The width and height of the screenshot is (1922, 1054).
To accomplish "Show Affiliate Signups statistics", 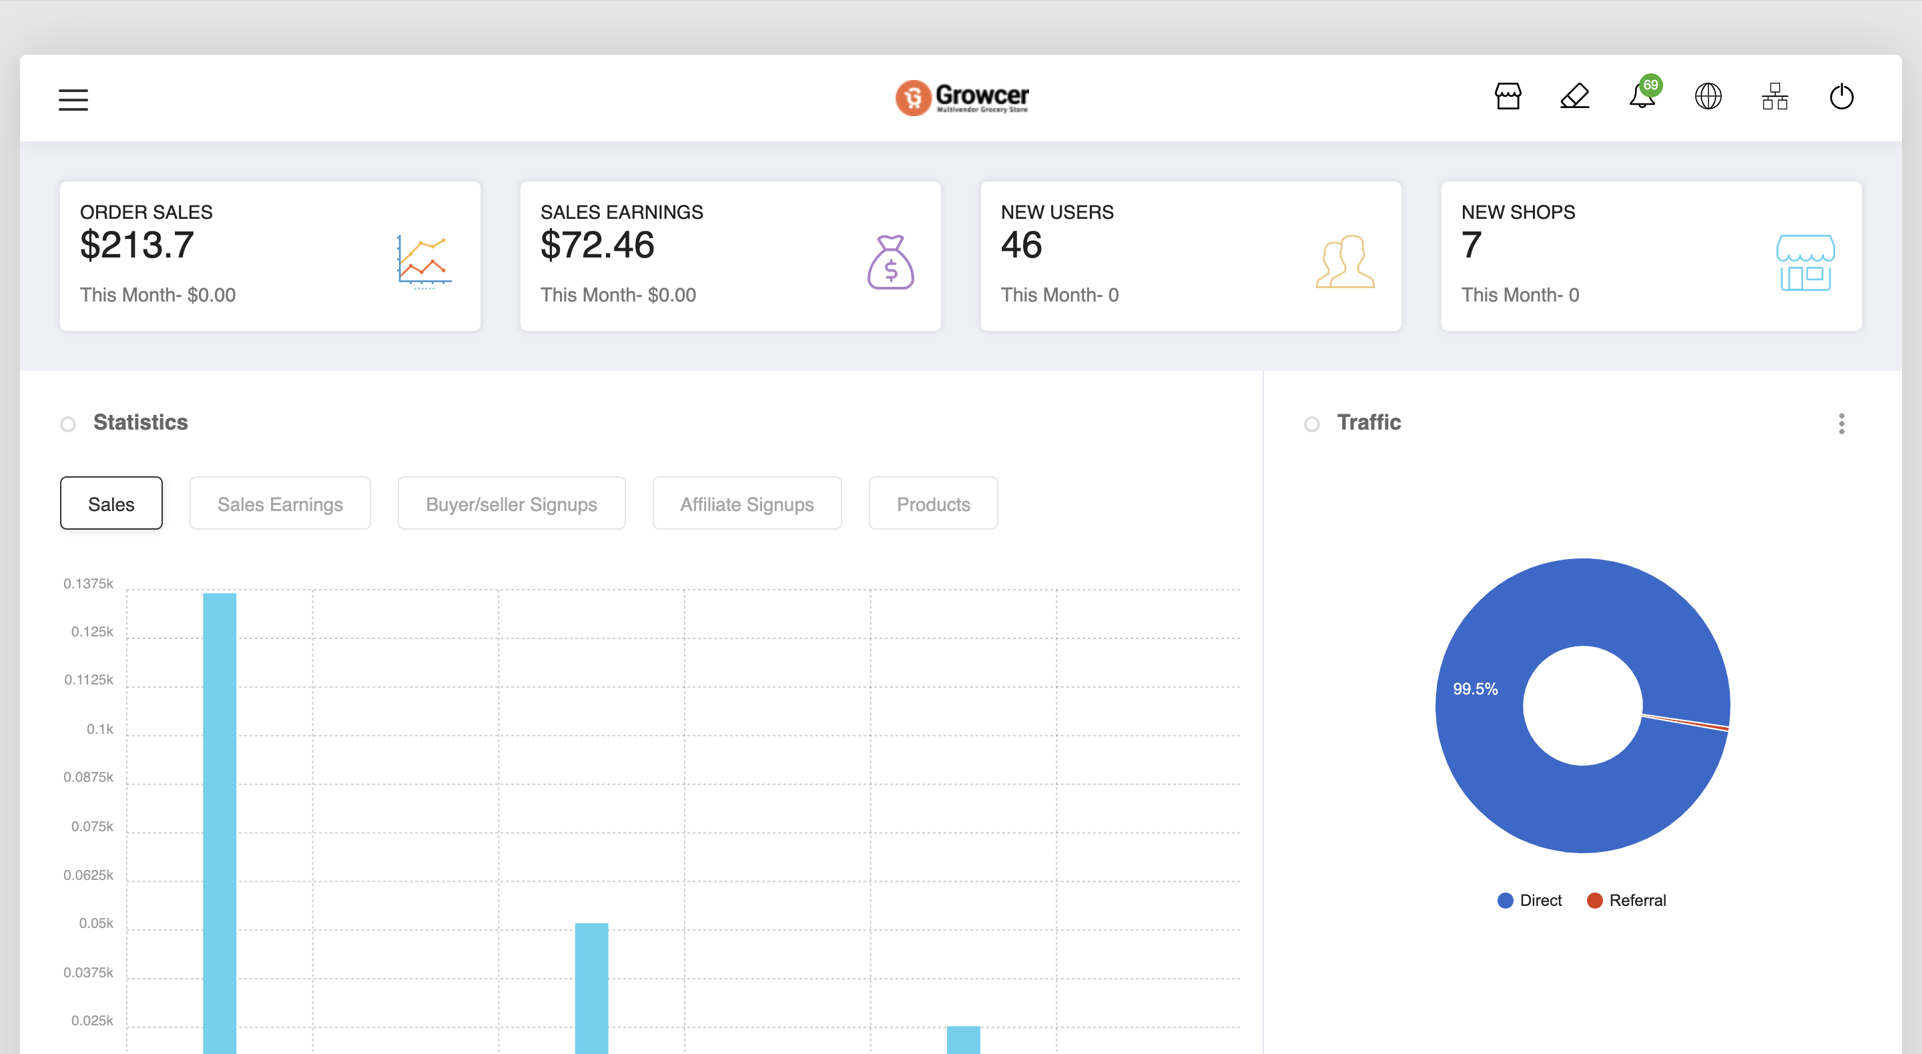I will tap(747, 504).
